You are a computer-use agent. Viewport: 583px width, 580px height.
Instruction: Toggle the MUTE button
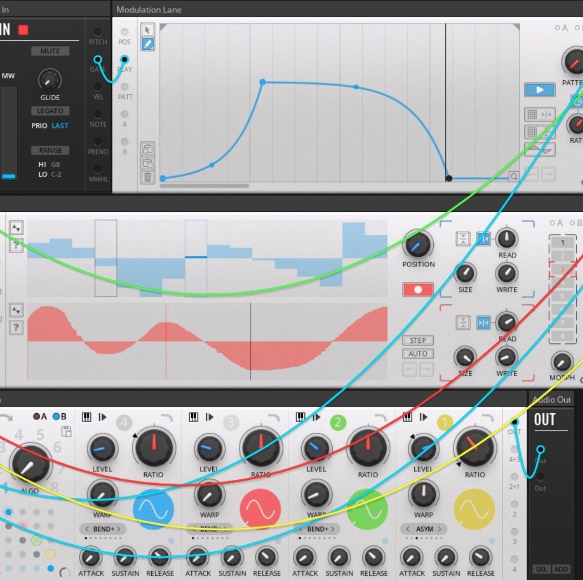[x=50, y=51]
